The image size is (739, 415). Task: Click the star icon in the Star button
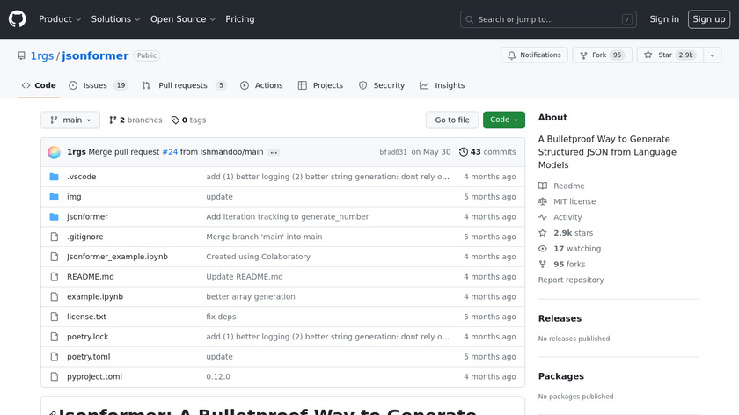pyautogui.click(x=648, y=55)
